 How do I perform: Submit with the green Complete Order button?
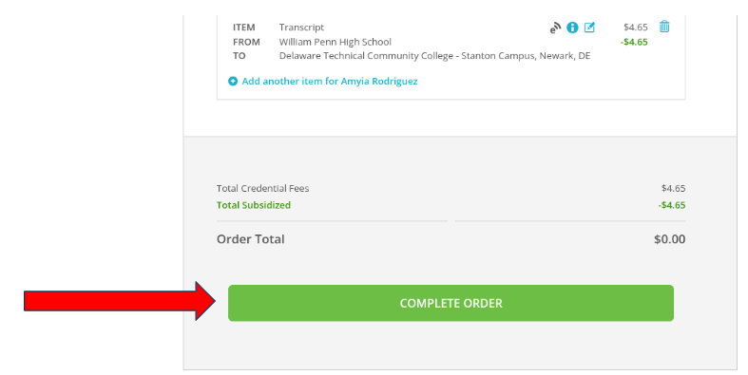[x=451, y=303]
